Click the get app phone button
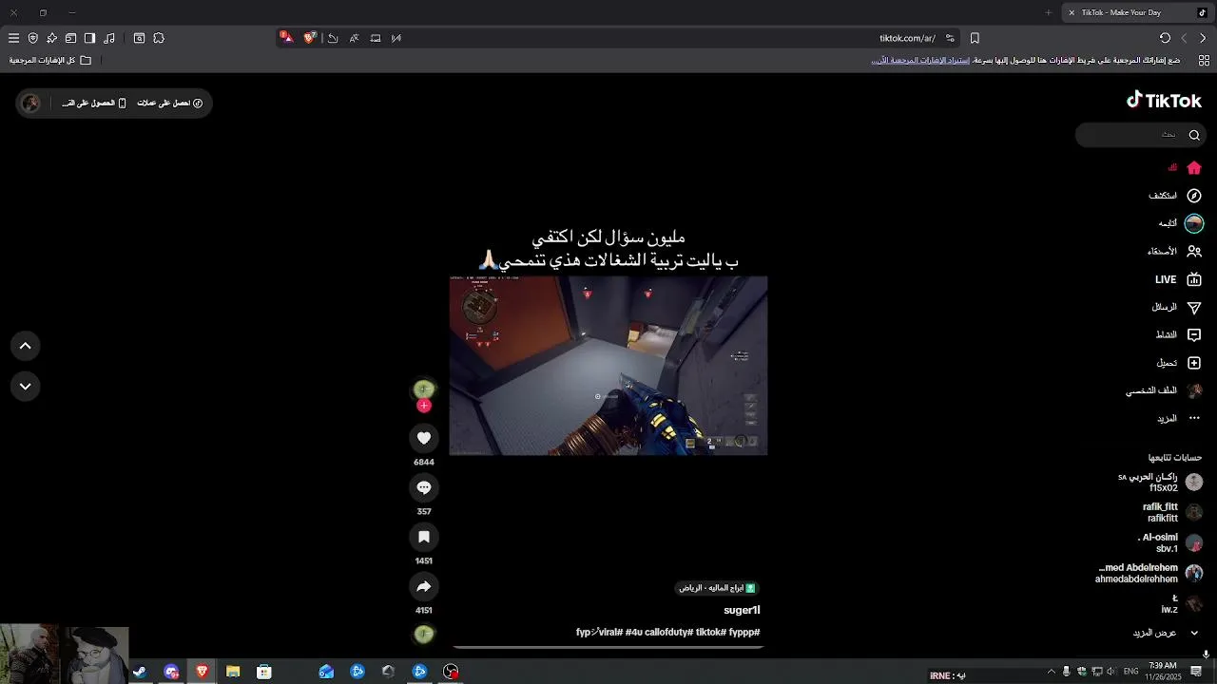The height and width of the screenshot is (684, 1217). 93,103
